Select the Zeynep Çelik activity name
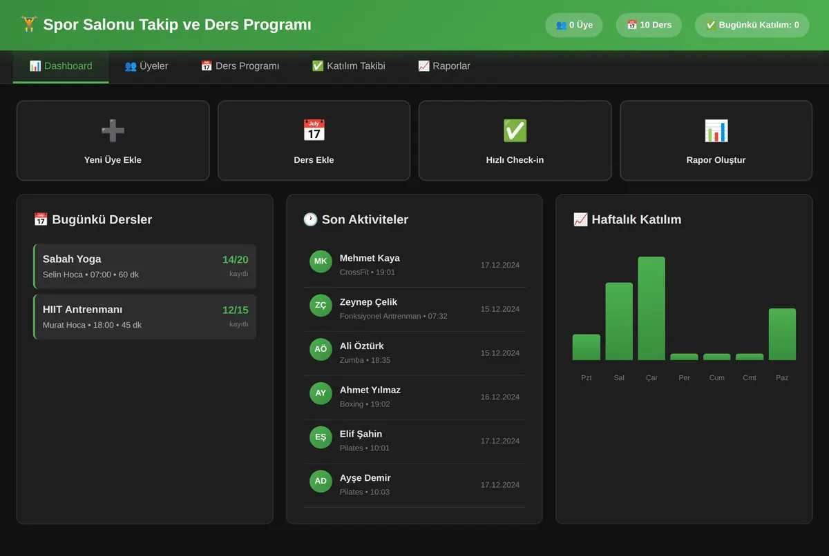The width and height of the screenshot is (829, 556). [x=368, y=302]
